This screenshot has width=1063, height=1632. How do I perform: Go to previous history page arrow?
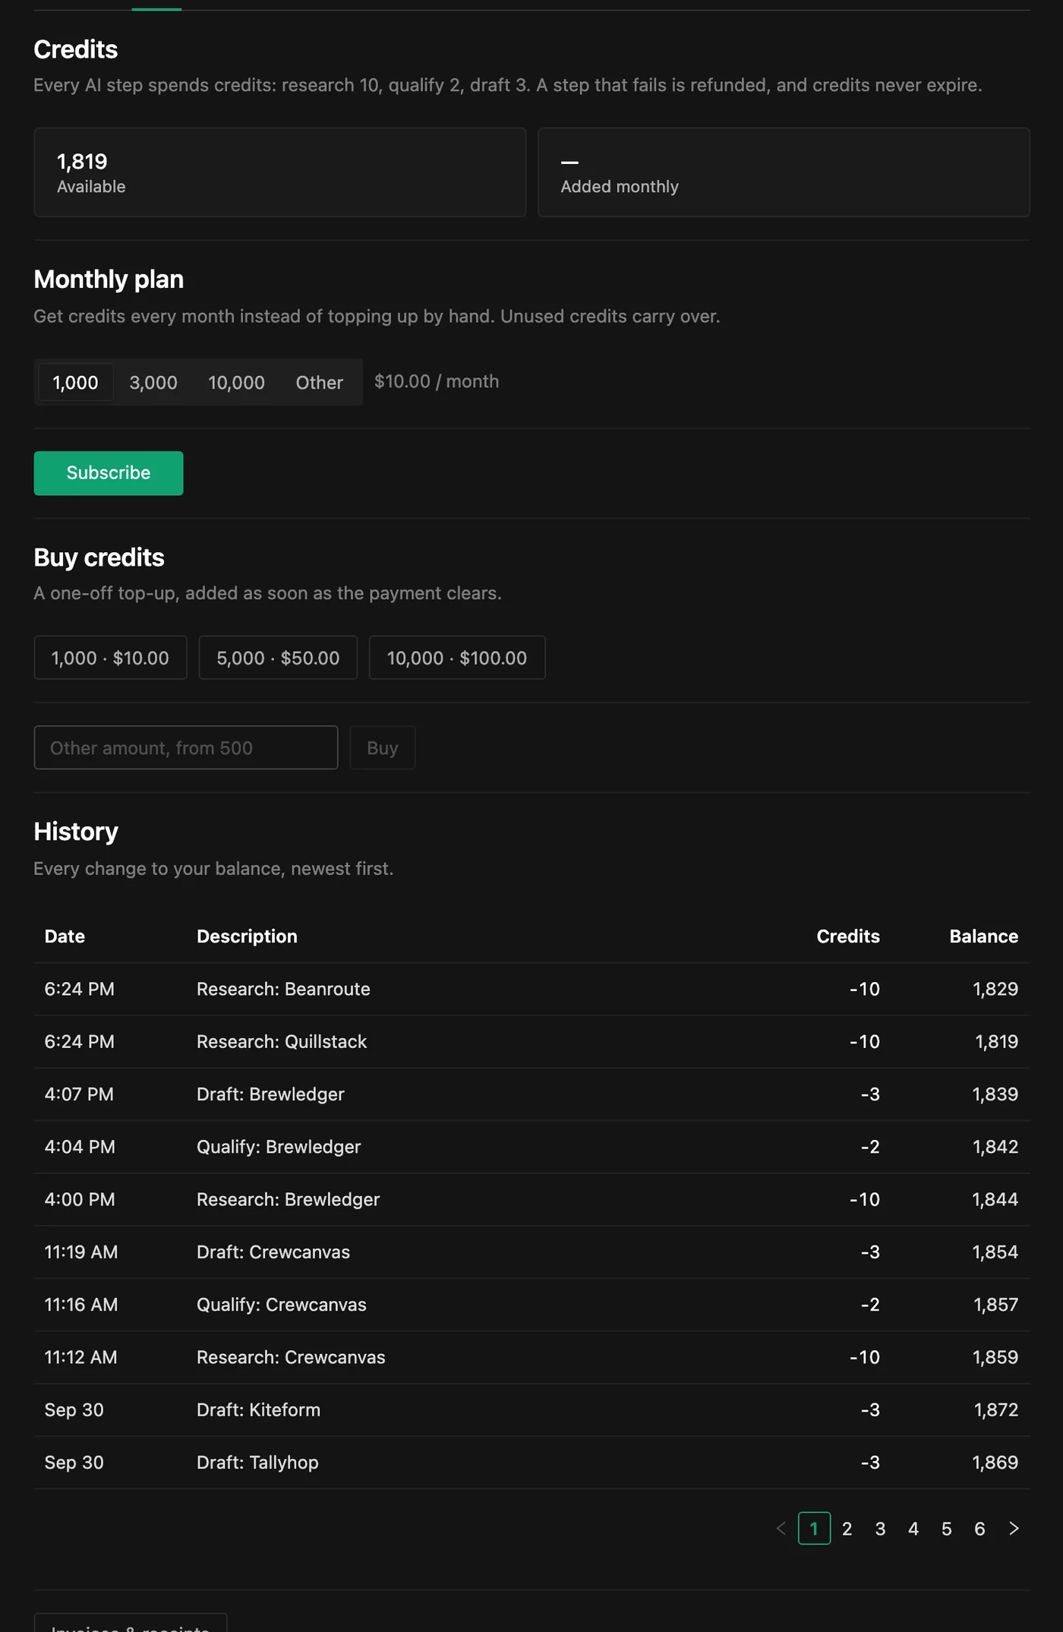coord(781,1528)
